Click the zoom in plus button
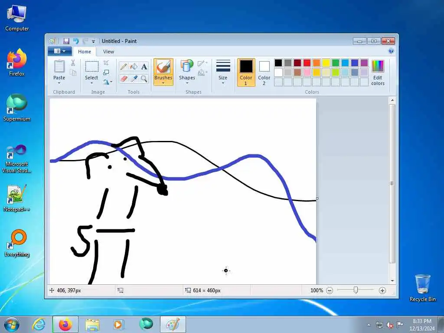Viewport: 444px width, 333px height. click(x=382, y=291)
